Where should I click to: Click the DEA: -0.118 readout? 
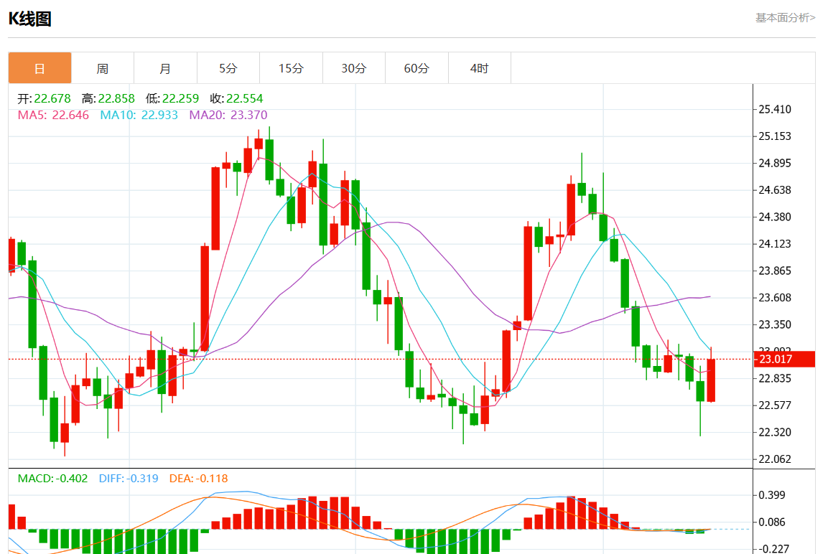click(x=199, y=479)
